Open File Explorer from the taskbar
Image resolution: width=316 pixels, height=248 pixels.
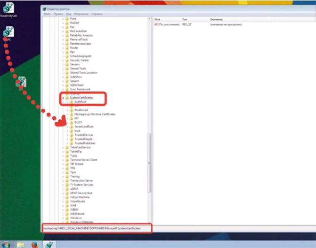[21, 245]
